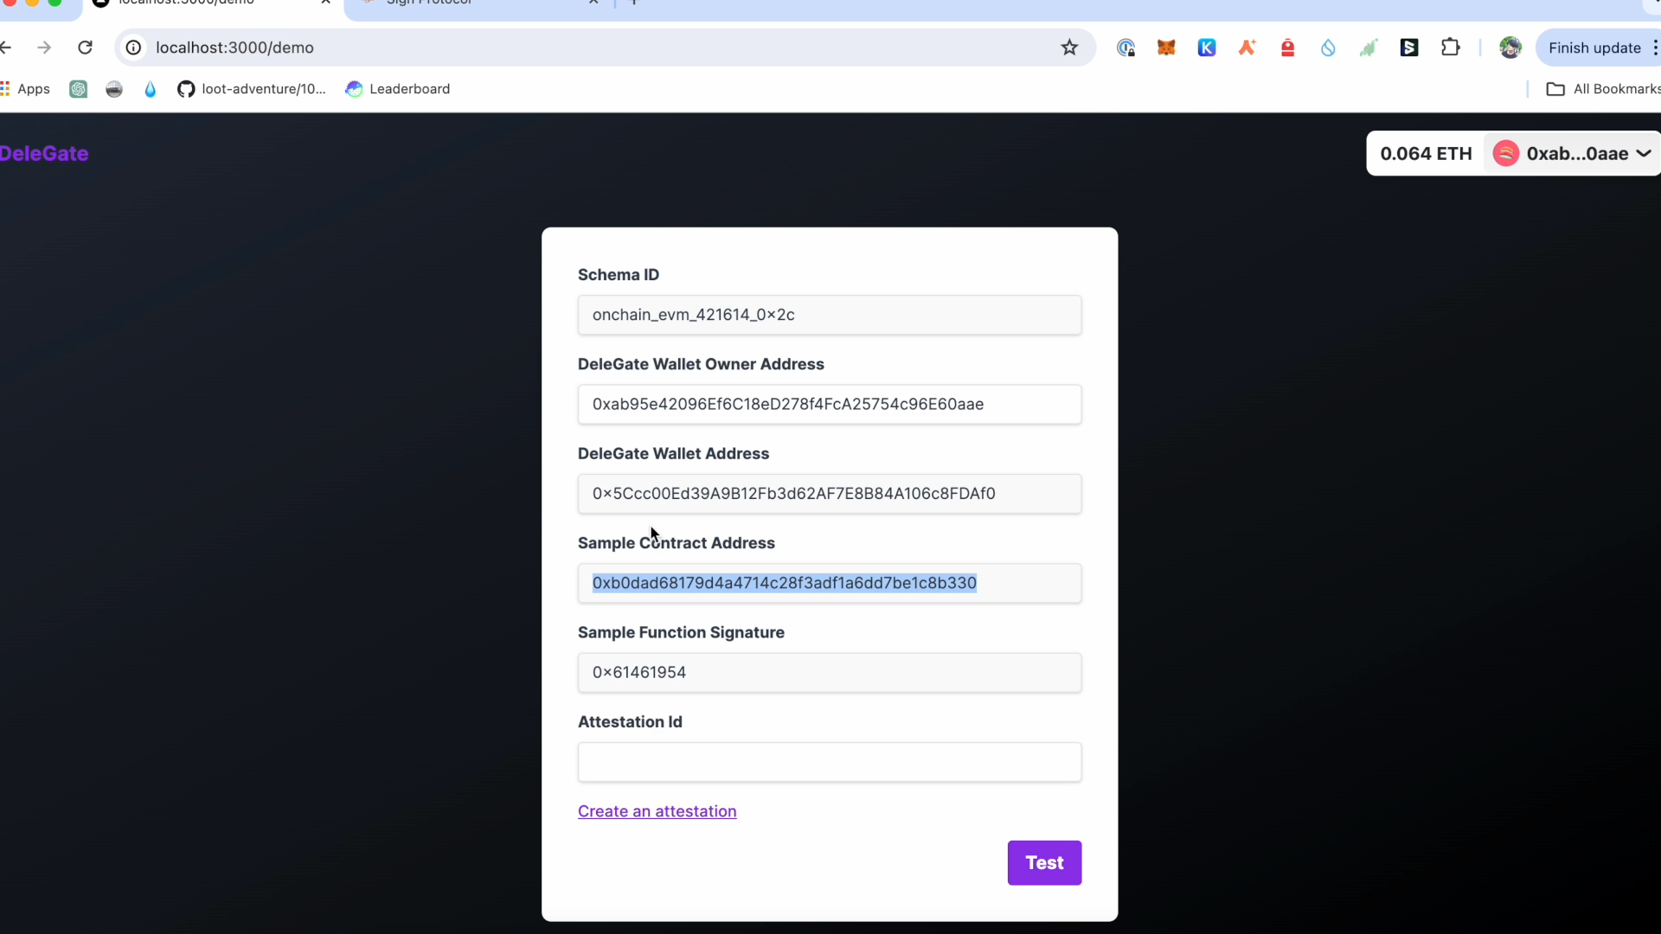Open the Apps bookmark shortcut
The image size is (1661, 934).
(25, 89)
